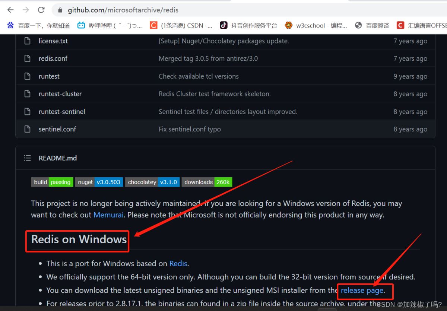Open the 百度翻译 bookmark
Viewport: 447px width, 311px height.
pyautogui.click(x=372, y=25)
